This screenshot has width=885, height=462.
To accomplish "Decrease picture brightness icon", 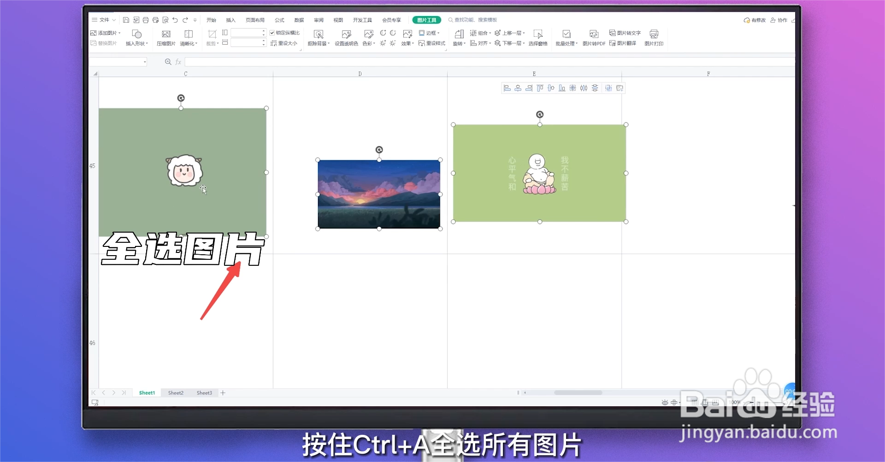I will pos(393,43).
